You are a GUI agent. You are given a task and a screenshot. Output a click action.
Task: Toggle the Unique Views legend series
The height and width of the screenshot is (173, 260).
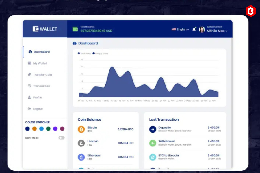tap(100, 54)
